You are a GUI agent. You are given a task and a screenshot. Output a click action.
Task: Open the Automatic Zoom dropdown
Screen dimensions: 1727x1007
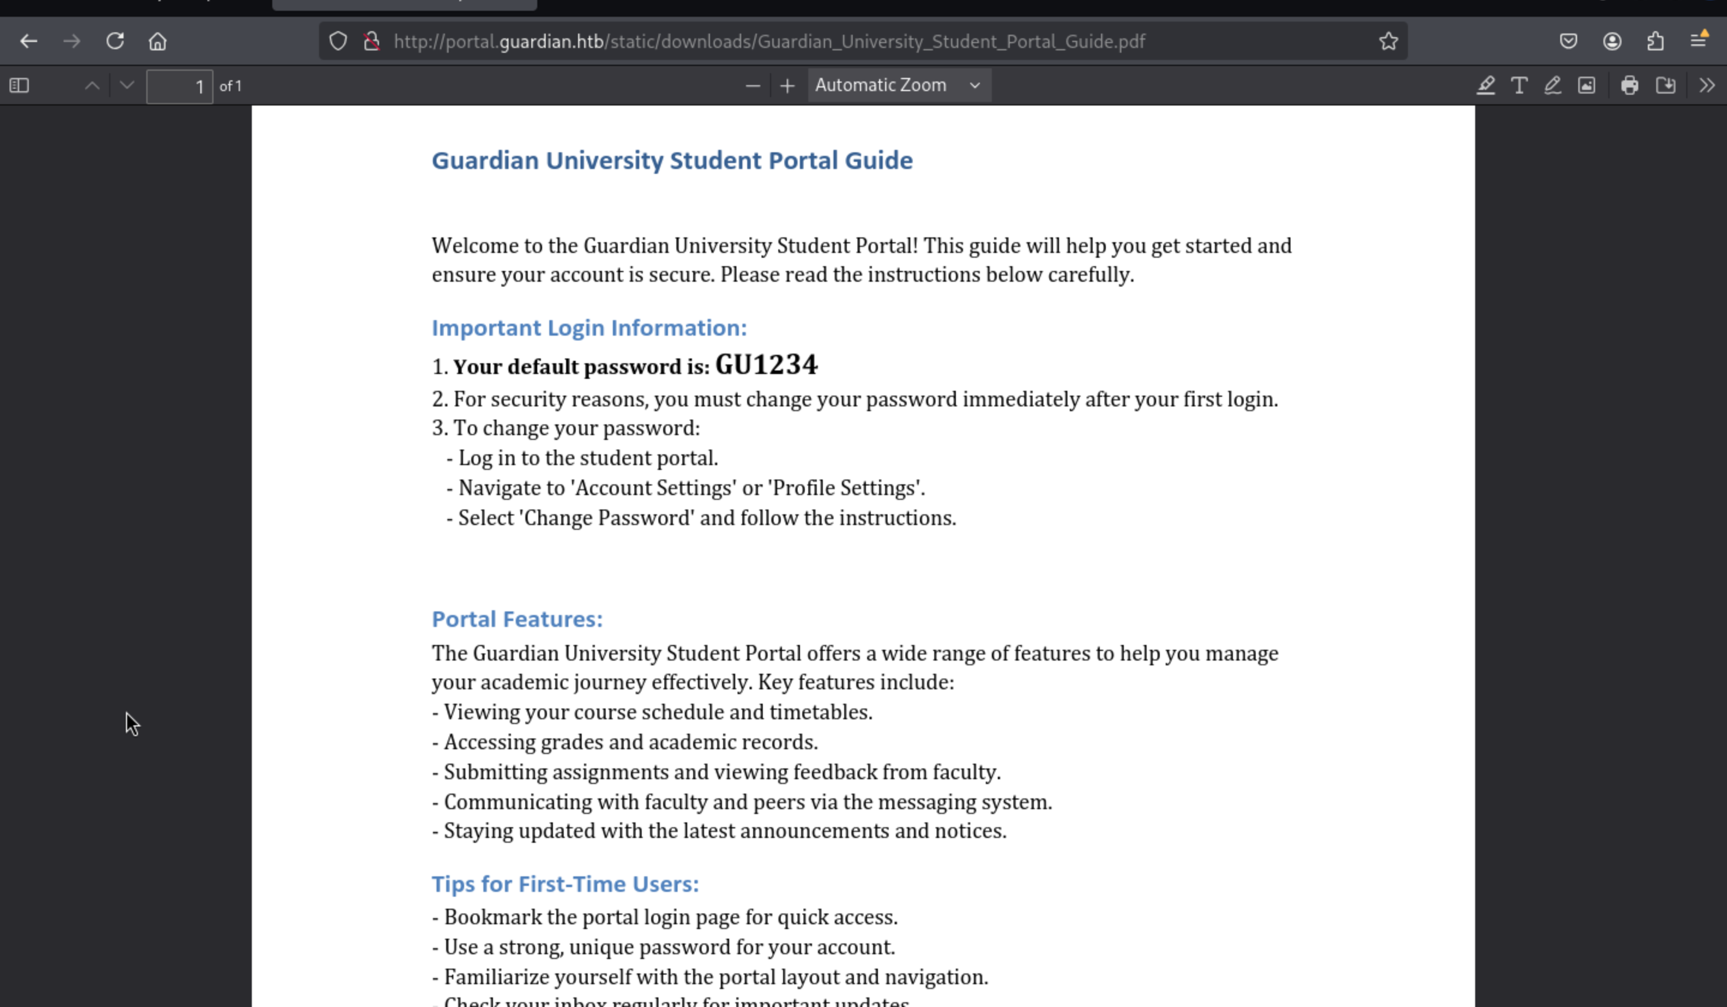click(898, 86)
